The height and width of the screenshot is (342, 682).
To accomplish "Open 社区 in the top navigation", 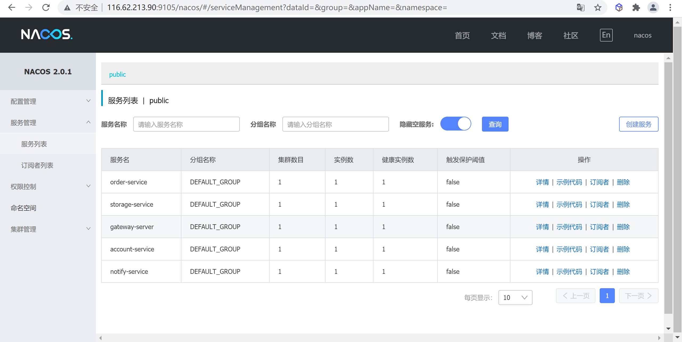I will tap(571, 35).
